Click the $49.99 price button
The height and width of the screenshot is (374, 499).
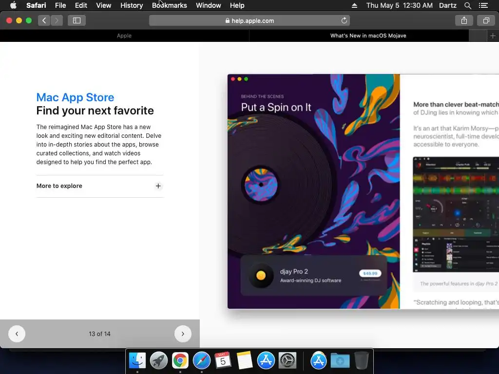coord(370,274)
